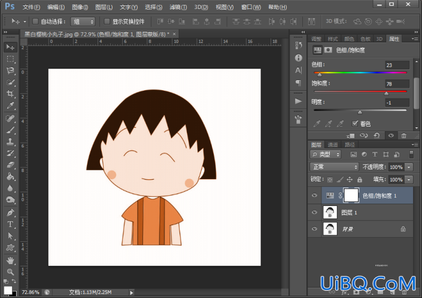
Task: Open the layer filter 类型 dropdown
Action: click(x=326, y=154)
